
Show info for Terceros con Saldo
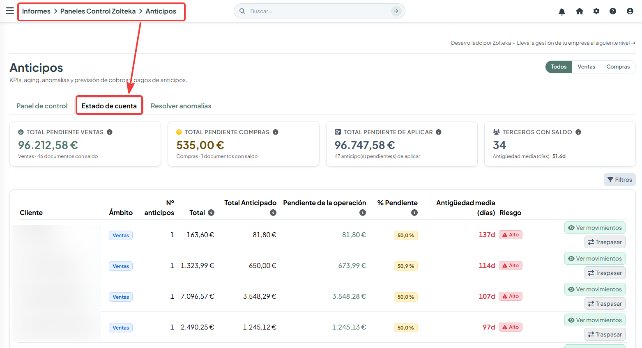[578, 132]
